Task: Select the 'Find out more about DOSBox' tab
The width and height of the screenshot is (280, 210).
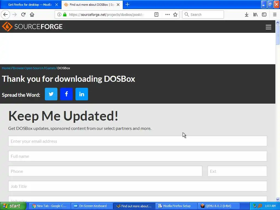Action: point(92,5)
